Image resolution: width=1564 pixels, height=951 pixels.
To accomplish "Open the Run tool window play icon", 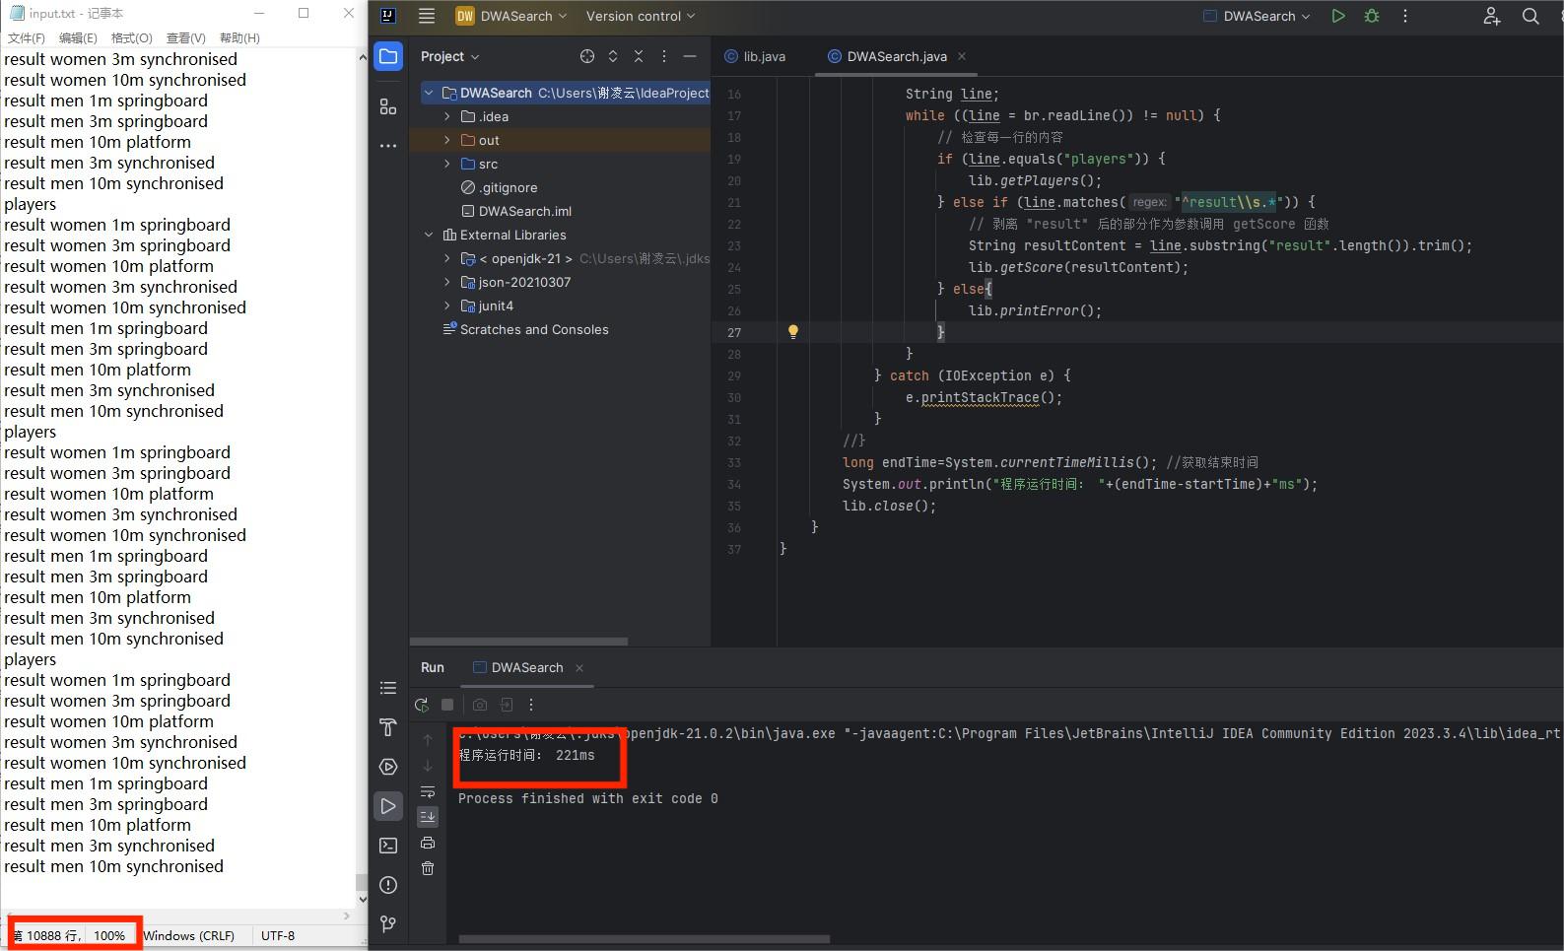I will [x=388, y=806].
